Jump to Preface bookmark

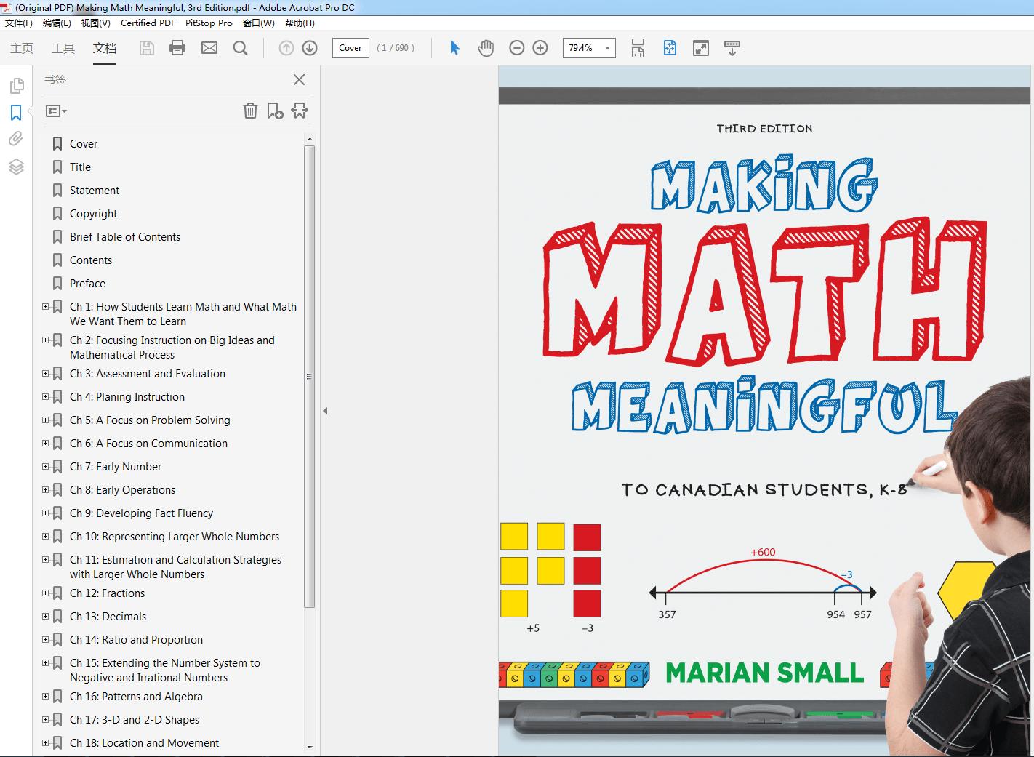tap(87, 284)
